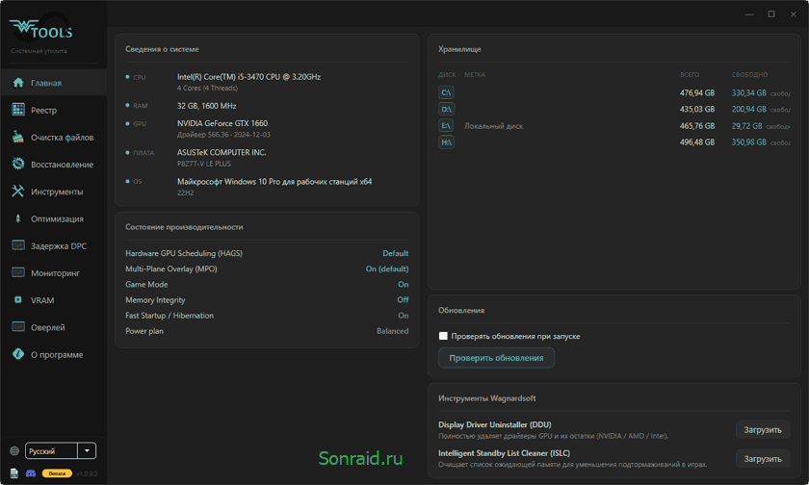Image resolution: width=809 pixels, height=485 pixels.
Task: Click Майкрософт Windows 10 Pro text
Action: [x=274, y=182]
